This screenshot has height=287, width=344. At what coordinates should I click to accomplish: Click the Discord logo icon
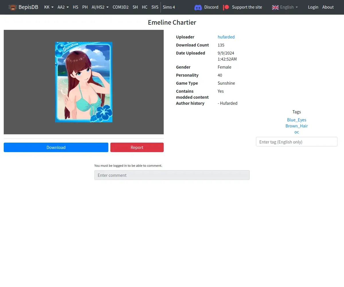(198, 7)
